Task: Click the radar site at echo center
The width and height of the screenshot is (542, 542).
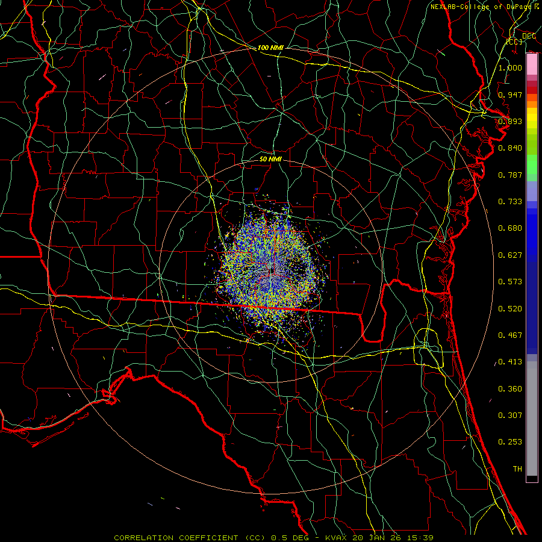Action: click(x=272, y=272)
